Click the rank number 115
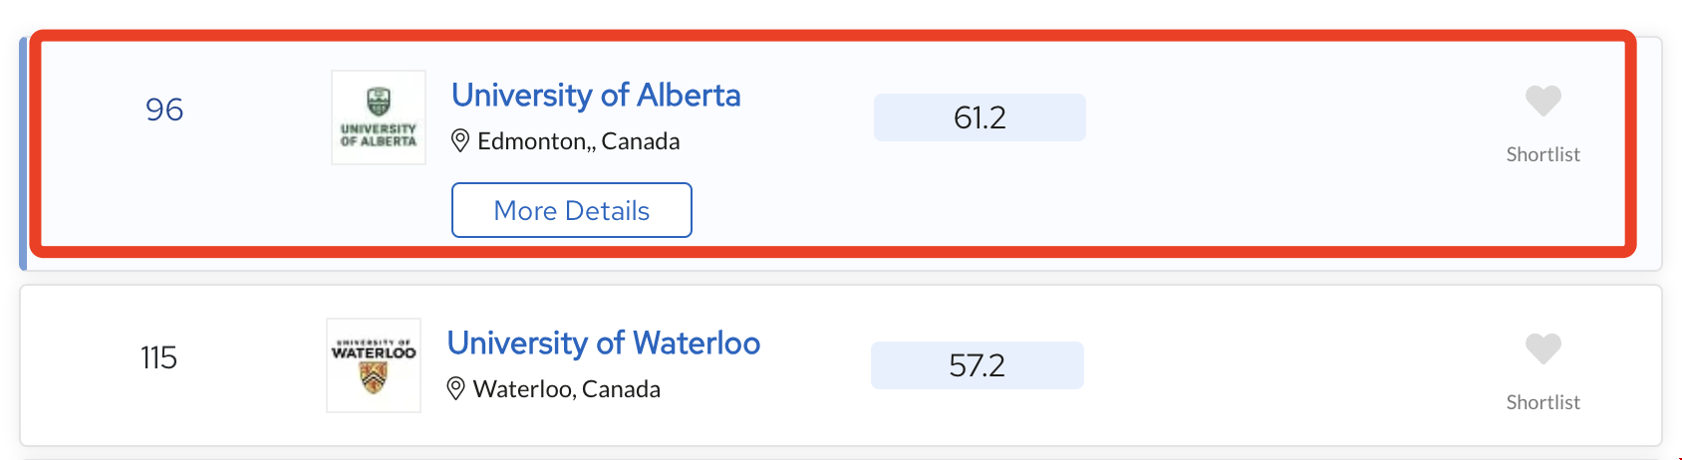 [x=158, y=357]
